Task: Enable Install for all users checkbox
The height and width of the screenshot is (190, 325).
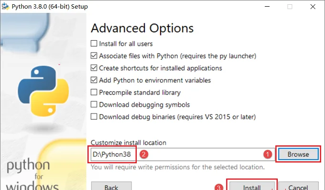Action: (x=94, y=43)
